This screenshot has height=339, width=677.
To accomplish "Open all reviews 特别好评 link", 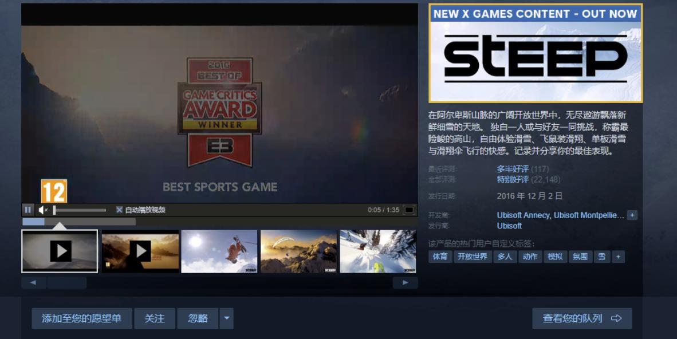I will 513,179.
